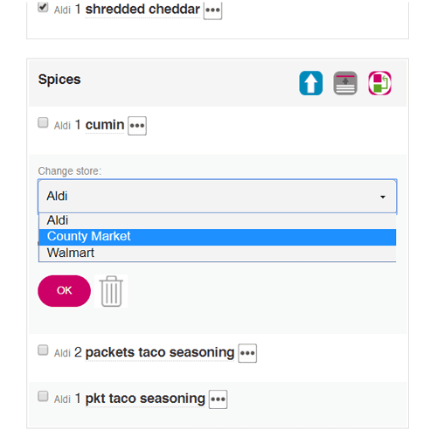Choose County Market from the store list

[x=218, y=237]
